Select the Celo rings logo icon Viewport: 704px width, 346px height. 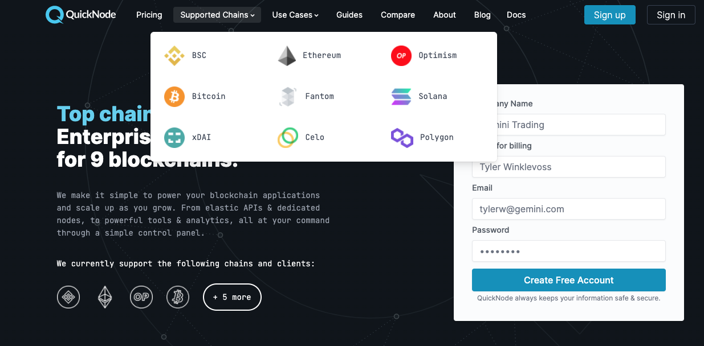pos(288,137)
